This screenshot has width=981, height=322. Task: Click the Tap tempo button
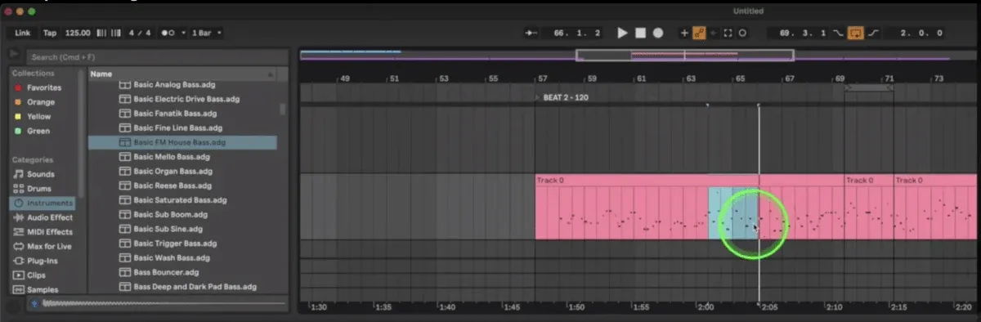coord(50,33)
